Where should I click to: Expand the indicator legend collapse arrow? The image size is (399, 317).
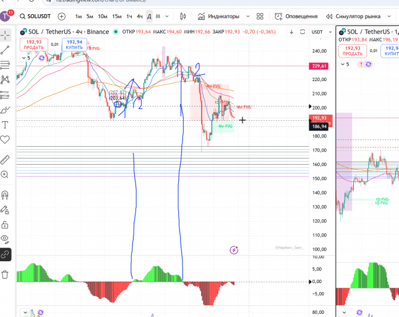[24, 58]
